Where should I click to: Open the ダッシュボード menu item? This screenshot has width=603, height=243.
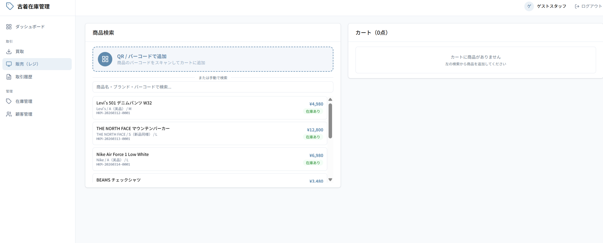coord(30,27)
